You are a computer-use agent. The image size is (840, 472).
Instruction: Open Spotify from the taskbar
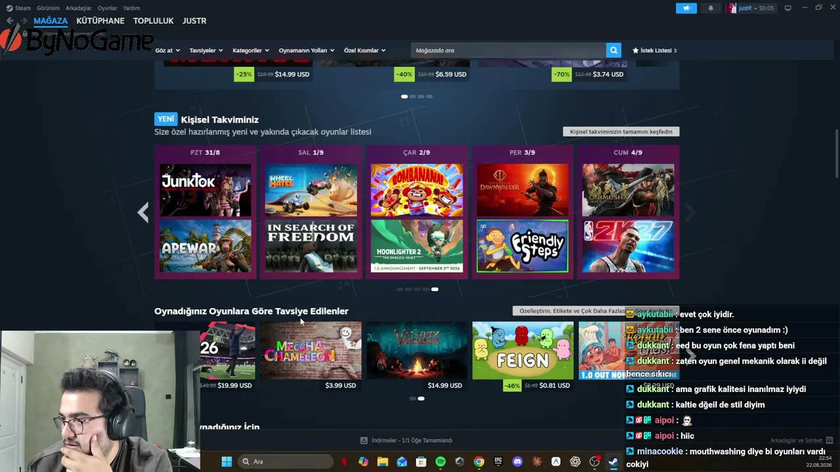440,462
